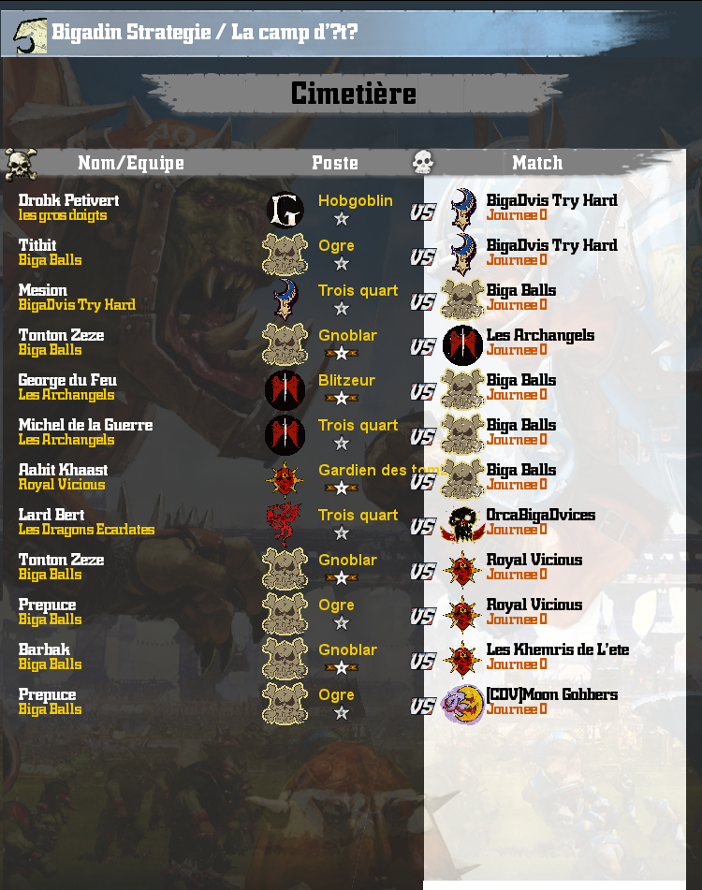The image size is (702, 890).
Task: Click the Poste column header
Action: tap(335, 163)
